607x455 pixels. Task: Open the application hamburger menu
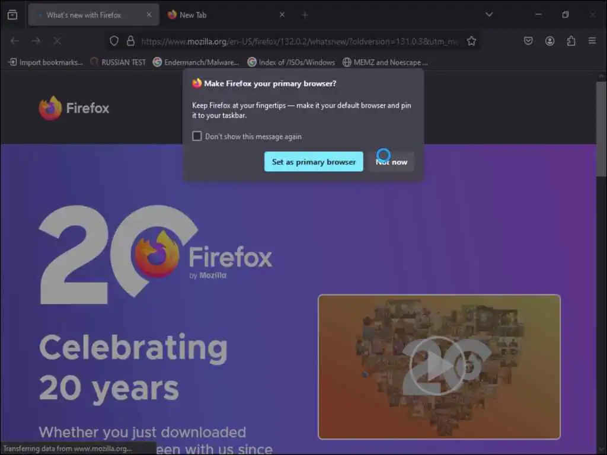(x=592, y=41)
